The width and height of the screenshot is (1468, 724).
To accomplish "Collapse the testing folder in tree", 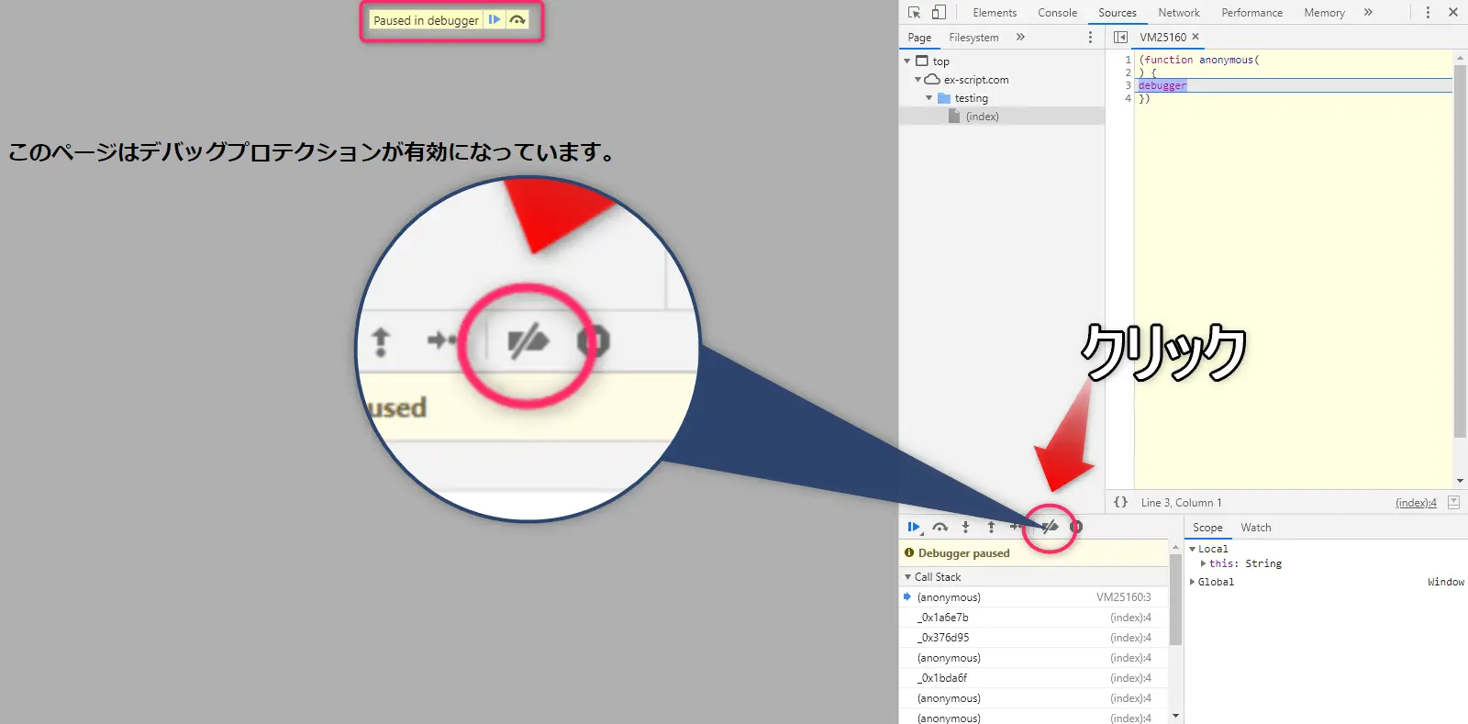I will coord(929,98).
